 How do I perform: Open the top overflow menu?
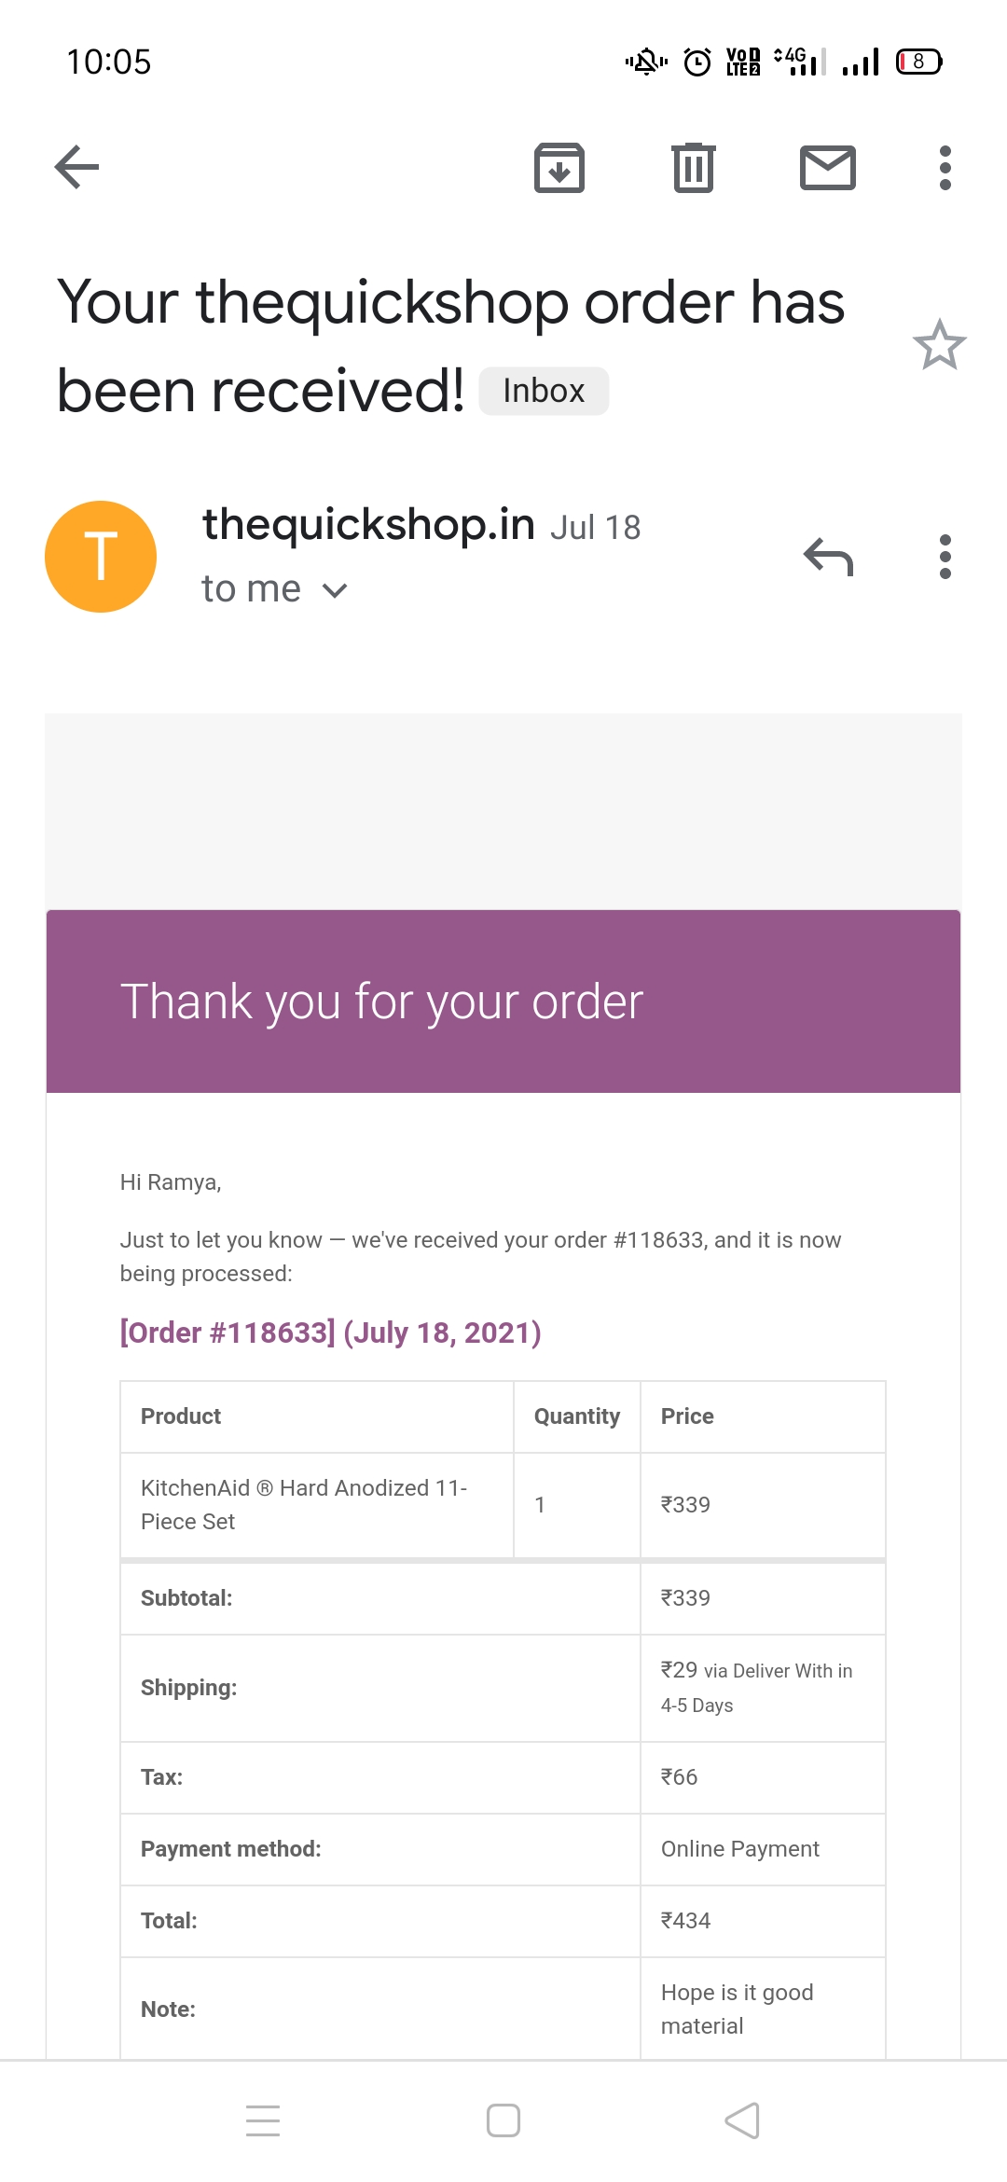click(x=945, y=168)
